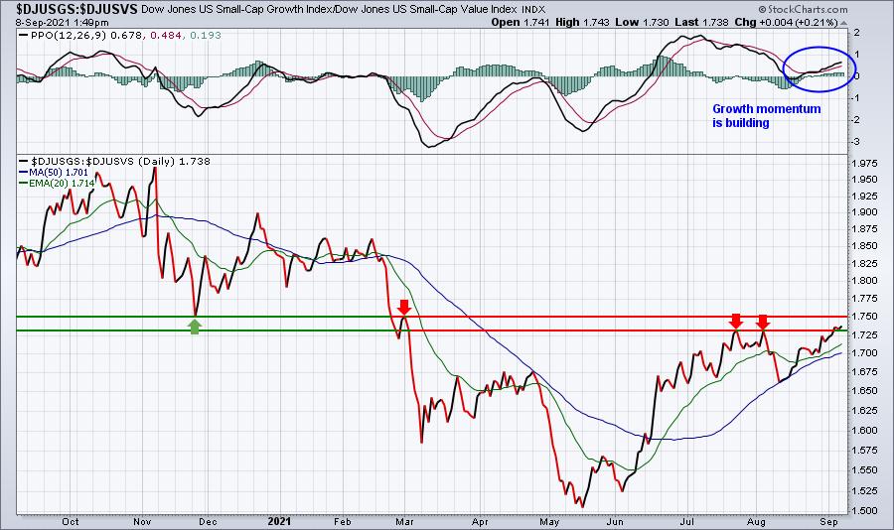Viewport: 894px width, 530px height.
Task: Click the 2021 label on time axis
Action: 279,521
